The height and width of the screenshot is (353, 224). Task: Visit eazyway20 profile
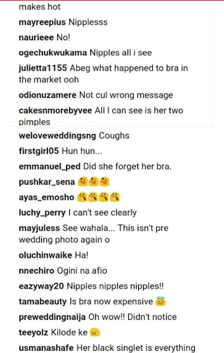(x=41, y=286)
